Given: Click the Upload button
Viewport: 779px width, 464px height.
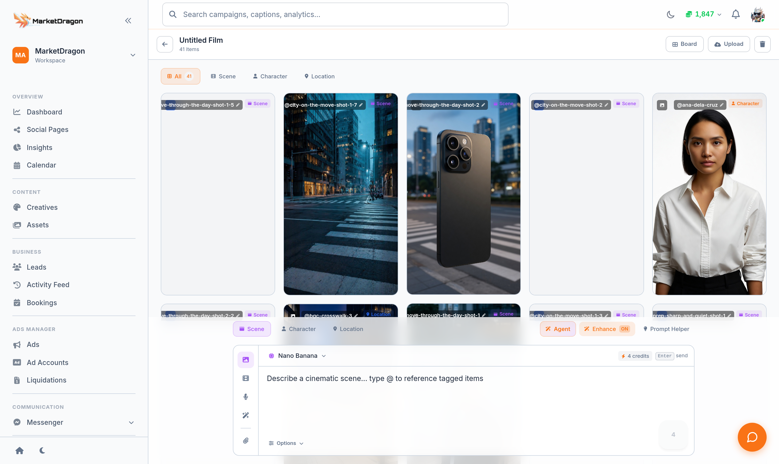Looking at the screenshot, I should coord(729,44).
